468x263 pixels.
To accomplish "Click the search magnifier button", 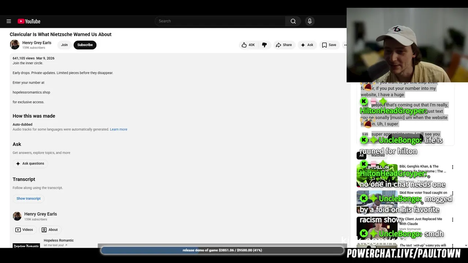I will tap(293, 21).
